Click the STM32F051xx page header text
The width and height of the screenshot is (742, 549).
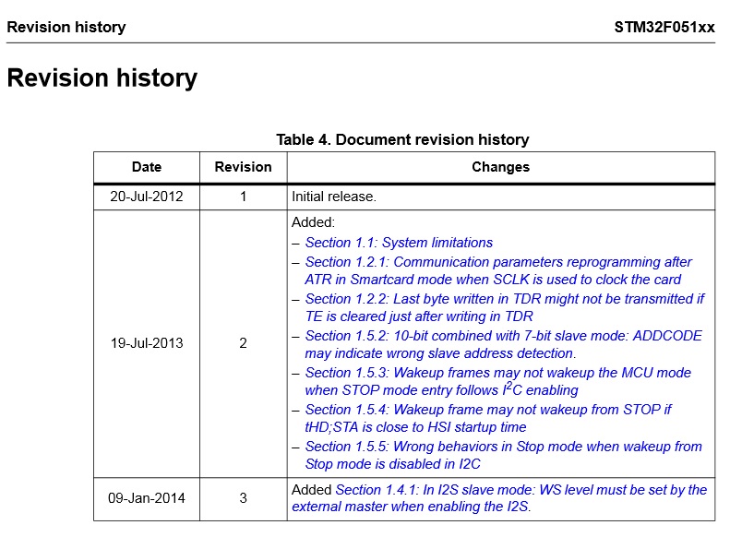coord(664,27)
